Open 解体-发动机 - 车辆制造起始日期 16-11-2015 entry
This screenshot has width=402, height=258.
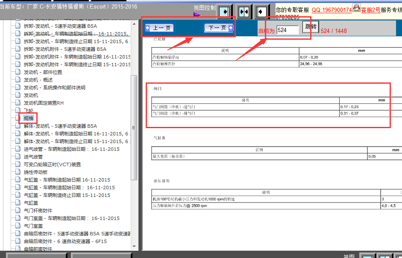(x=77, y=134)
